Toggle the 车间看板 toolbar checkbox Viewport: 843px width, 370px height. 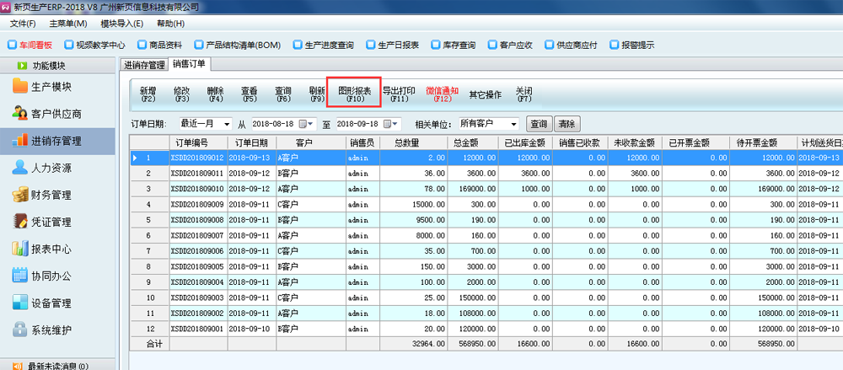[12, 45]
